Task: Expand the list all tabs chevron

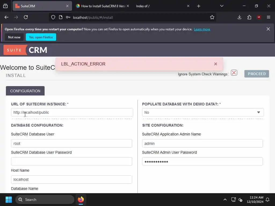Action: pyautogui.click(x=222, y=6)
